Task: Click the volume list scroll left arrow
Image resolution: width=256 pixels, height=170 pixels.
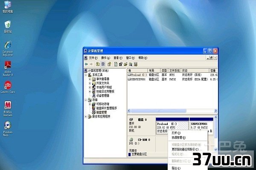Action: click(x=129, y=110)
